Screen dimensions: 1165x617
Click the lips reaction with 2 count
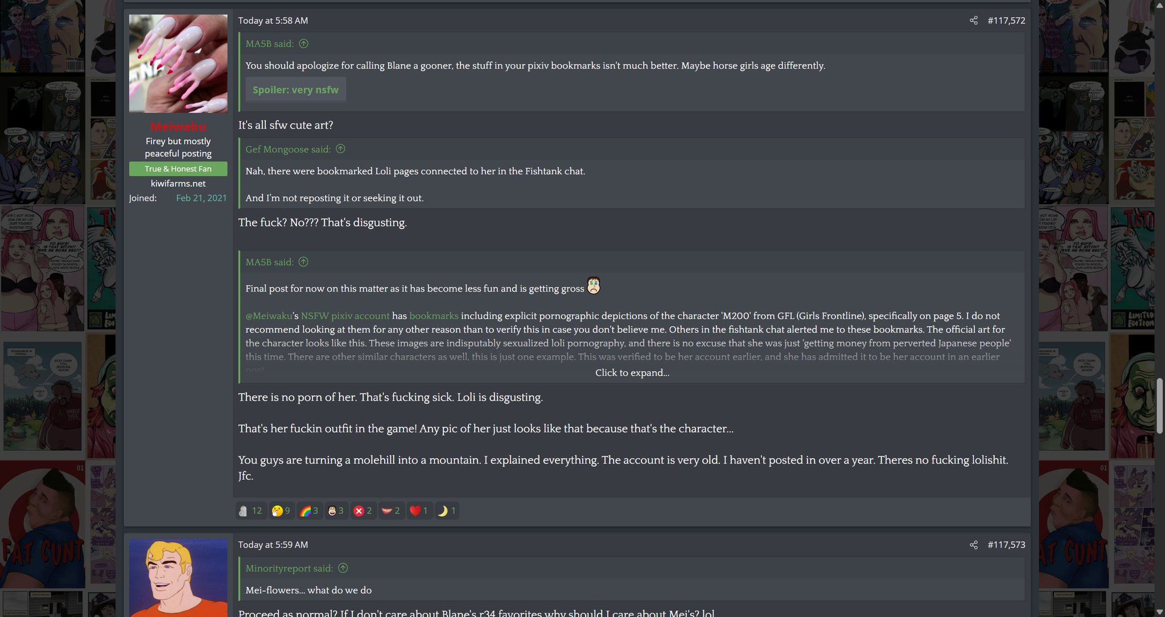pyautogui.click(x=391, y=511)
